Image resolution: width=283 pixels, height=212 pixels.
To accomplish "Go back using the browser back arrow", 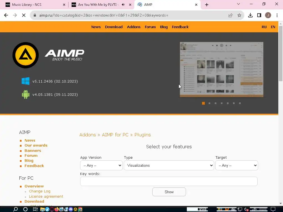I will (6, 15).
